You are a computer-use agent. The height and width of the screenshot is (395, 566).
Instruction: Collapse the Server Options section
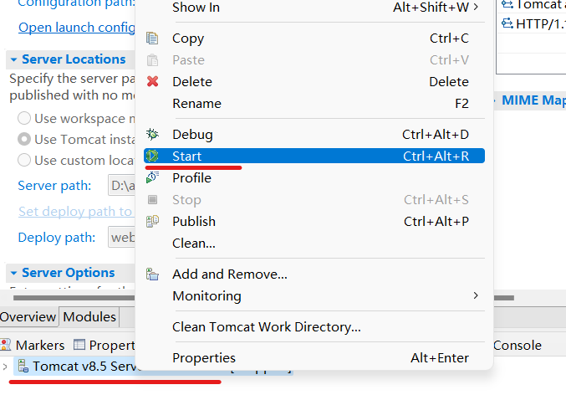[x=13, y=274]
